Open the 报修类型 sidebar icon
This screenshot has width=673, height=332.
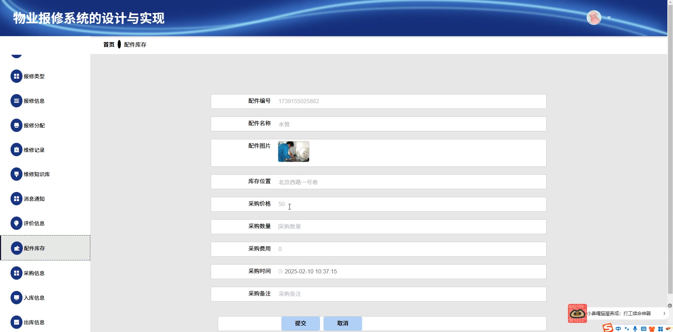tap(16, 76)
